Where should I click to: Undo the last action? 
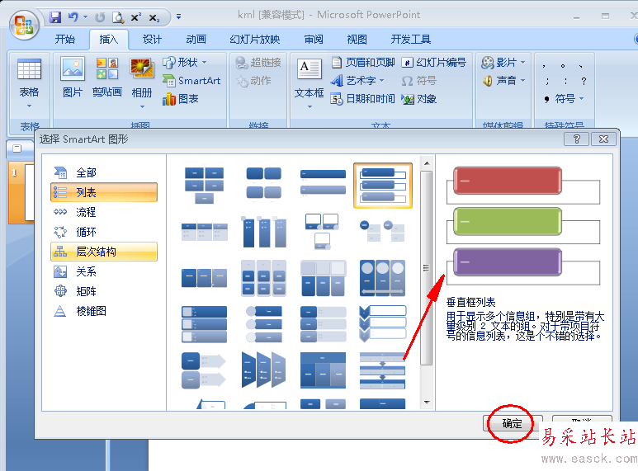coord(73,17)
